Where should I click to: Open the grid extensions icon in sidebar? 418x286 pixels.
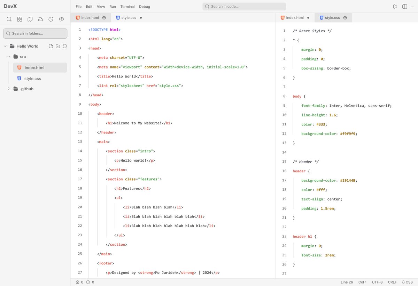tap(20, 19)
